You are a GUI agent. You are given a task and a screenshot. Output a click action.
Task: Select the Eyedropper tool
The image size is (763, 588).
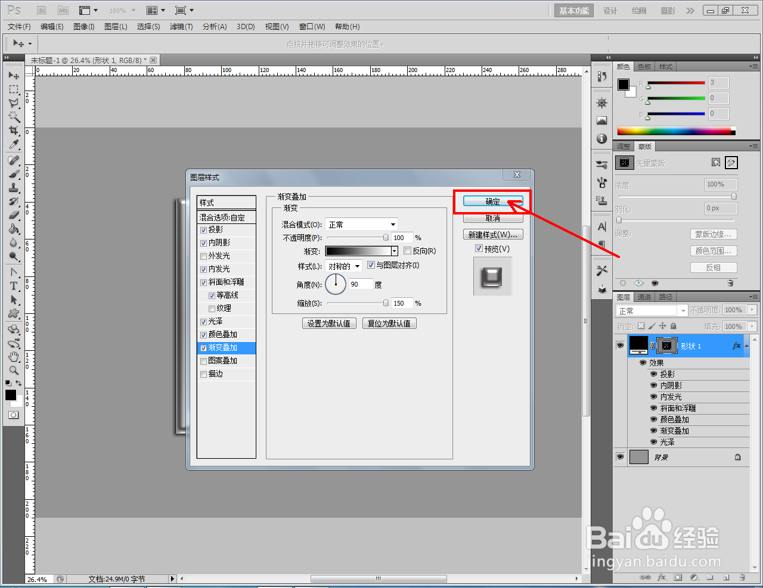coord(14,145)
